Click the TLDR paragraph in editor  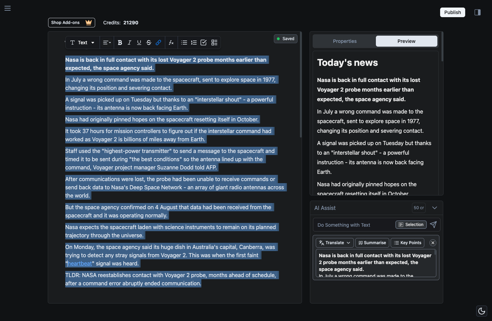click(172, 279)
